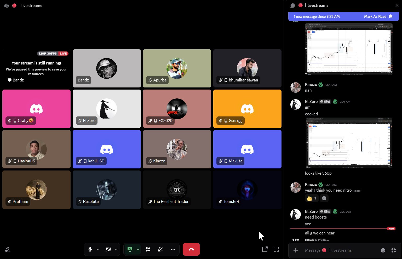This screenshot has width=402, height=259.
Task: Select the Bandz participant tile
Action: pos(107,68)
